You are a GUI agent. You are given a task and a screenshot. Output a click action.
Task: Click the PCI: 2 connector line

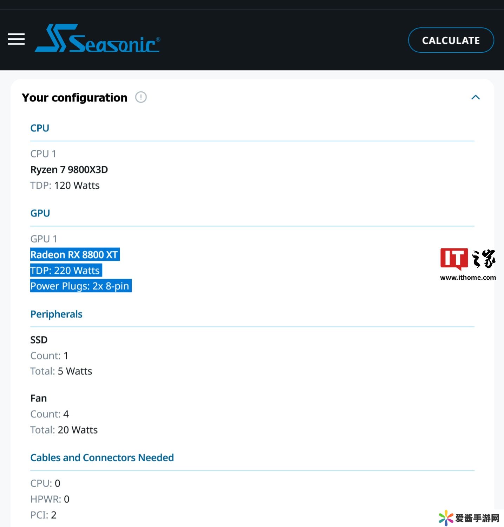tap(43, 515)
